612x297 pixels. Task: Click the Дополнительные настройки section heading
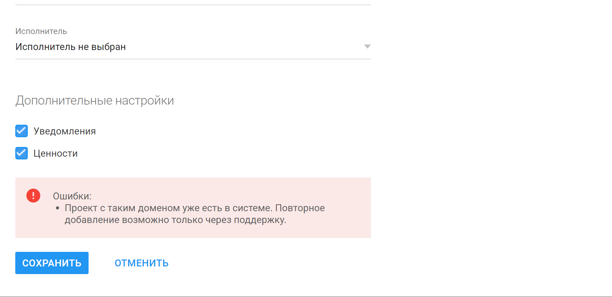tap(94, 100)
